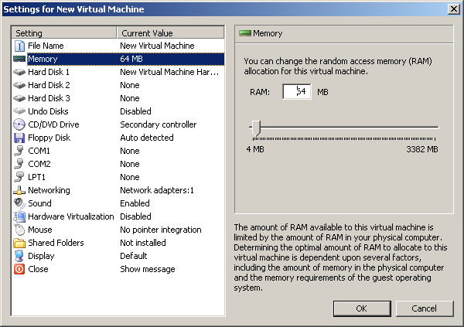Open the Undo Disks setting

[48, 111]
